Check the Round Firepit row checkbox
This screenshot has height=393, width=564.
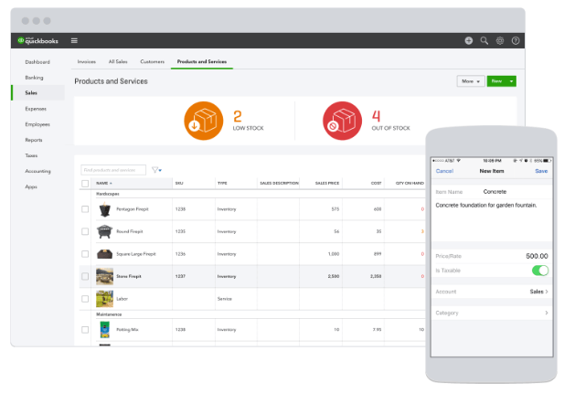[x=85, y=231]
